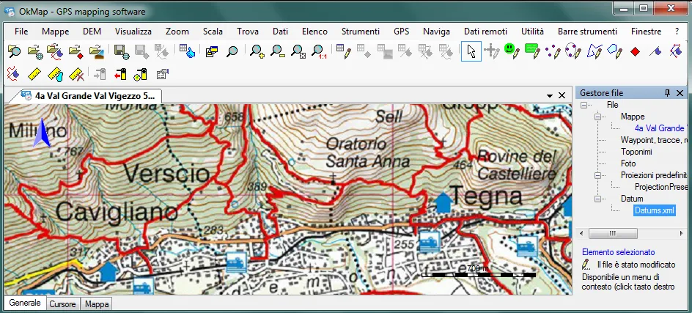Select the Foto tree item
The width and height of the screenshot is (692, 313).
coord(628,163)
